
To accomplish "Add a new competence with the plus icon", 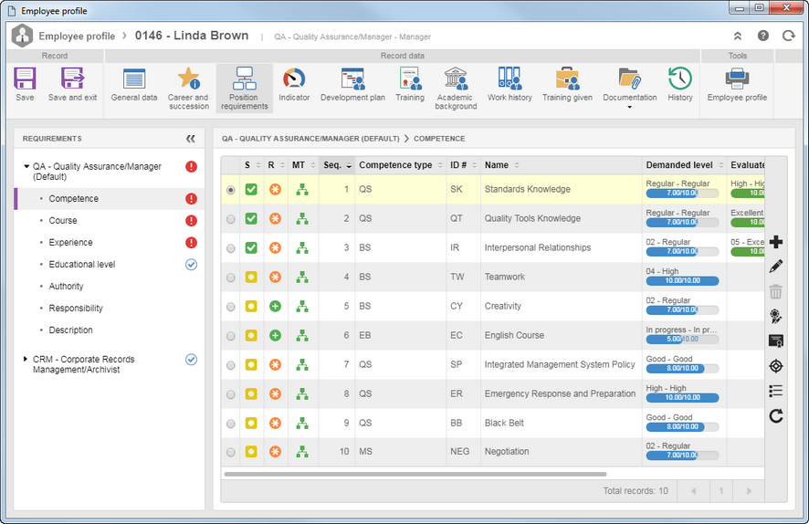I will pyautogui.click(x=776, y=242).
